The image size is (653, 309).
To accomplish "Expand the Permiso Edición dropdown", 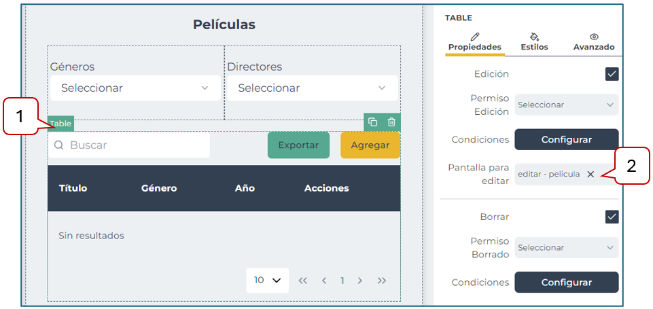I will point(566,105).
